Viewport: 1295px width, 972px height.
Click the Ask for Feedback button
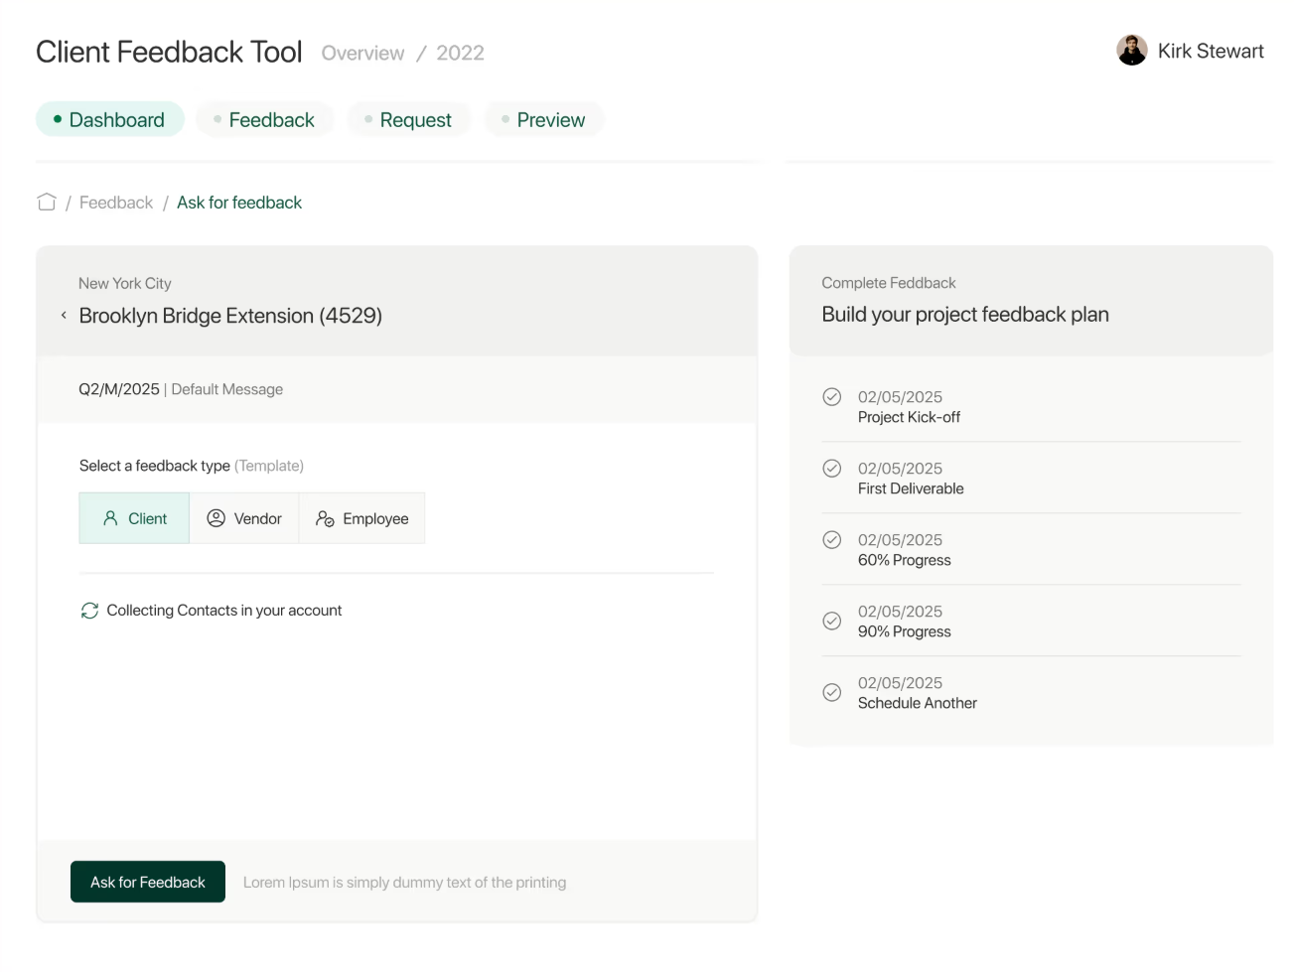[x=147, y=882]
